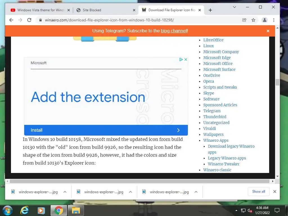Open the Microsoft Company category

click(x=221, y=52)
